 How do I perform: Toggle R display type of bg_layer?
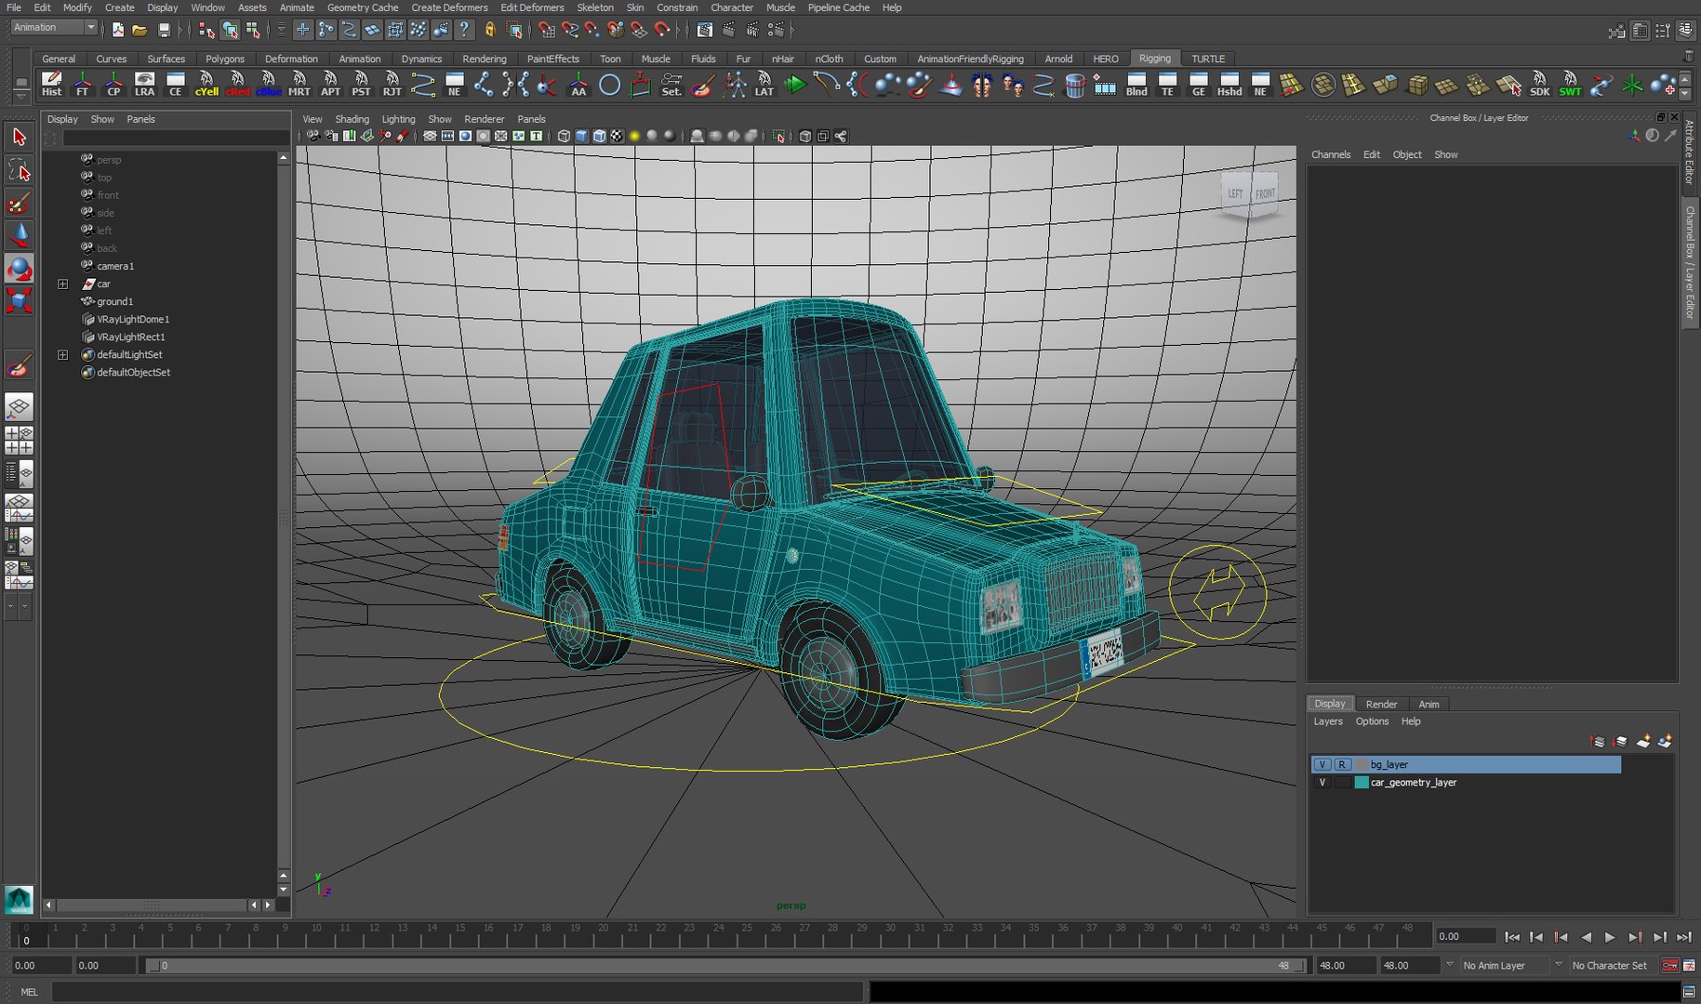pos(1342,764)
